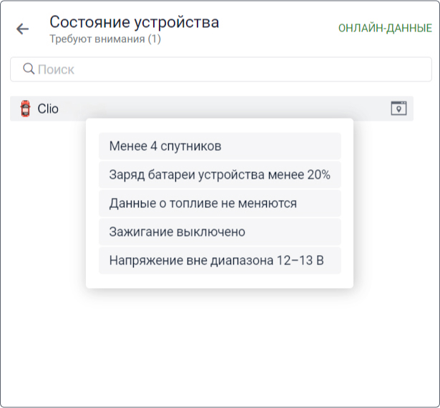Select 'Напряжение вне диапазона 12–13 В'
Screen dimensions: 440x408
[x=220, y=261]
